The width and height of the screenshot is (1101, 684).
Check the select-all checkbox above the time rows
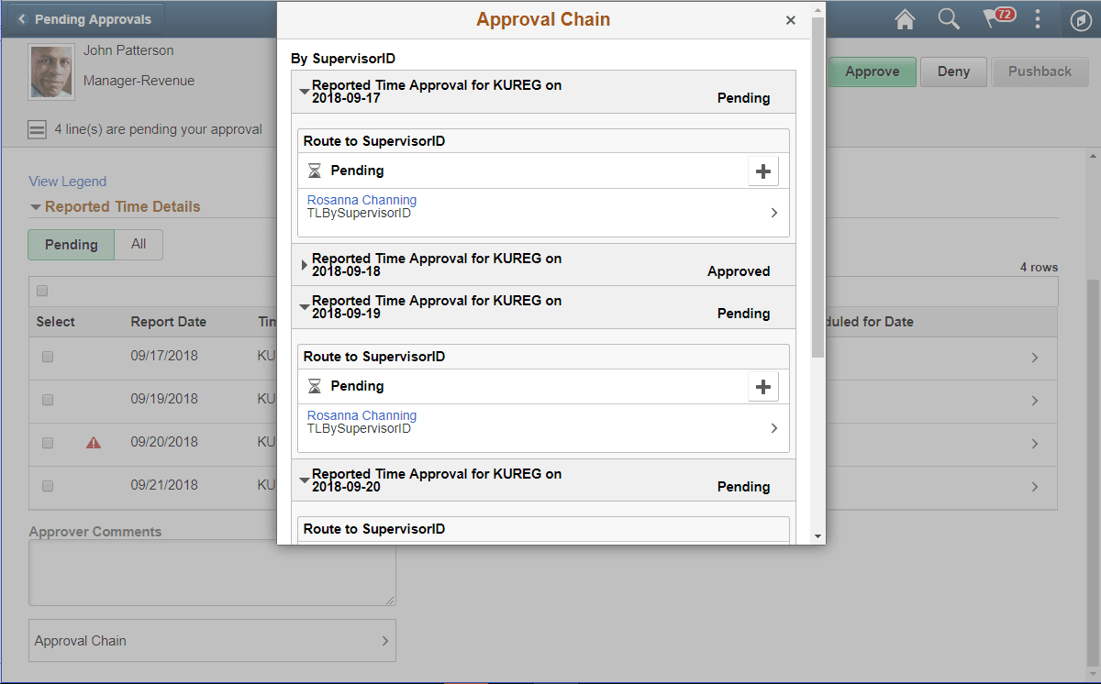[x=41, y=290]
